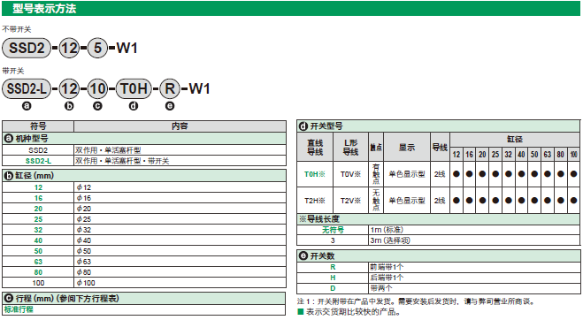Image resolution: width=583 pixels, height=320 pixels.
Task: Click the T0H row dot under bore 100
Action: (573, 173)
